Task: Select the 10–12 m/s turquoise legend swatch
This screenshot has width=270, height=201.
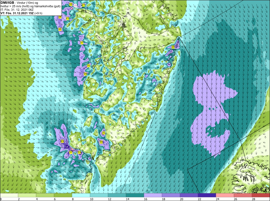Action: pyautogui.click(x=99, y=195)
